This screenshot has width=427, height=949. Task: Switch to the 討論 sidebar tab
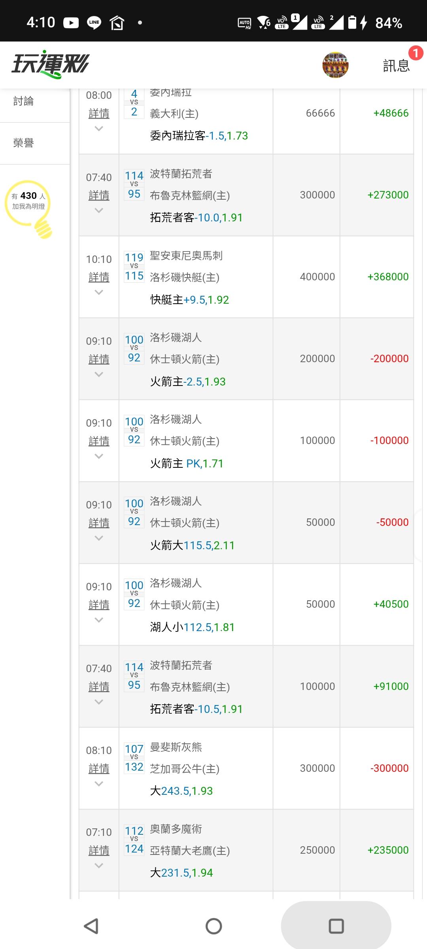[x=24, y=102]
